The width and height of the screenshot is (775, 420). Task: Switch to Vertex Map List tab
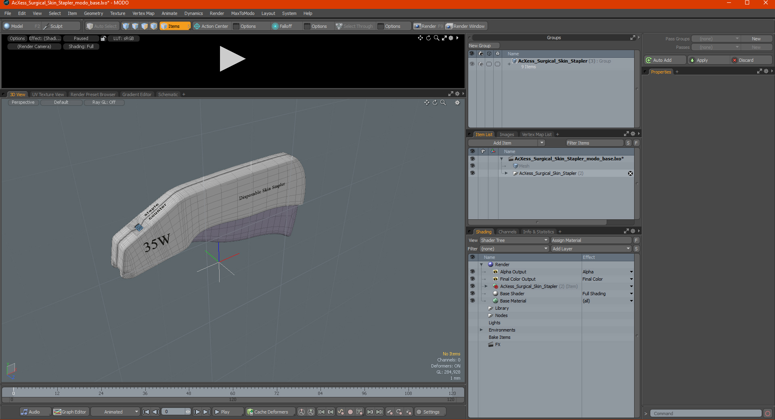536,134
